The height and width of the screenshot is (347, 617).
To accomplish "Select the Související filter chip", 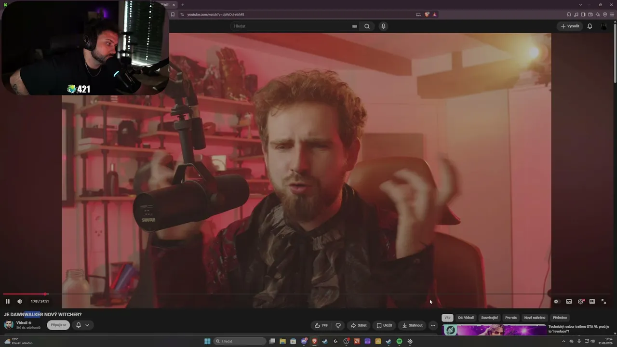I will click(x=489, y=318).
